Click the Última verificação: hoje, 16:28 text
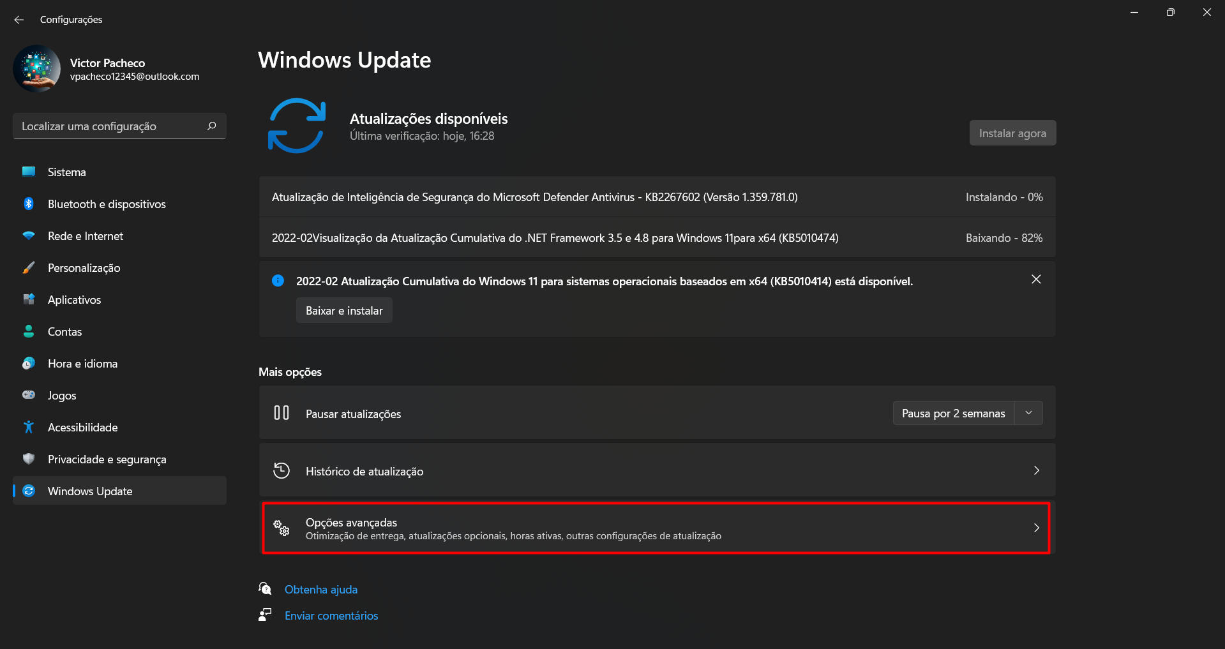1225x649 pixels. pos(422,136)
